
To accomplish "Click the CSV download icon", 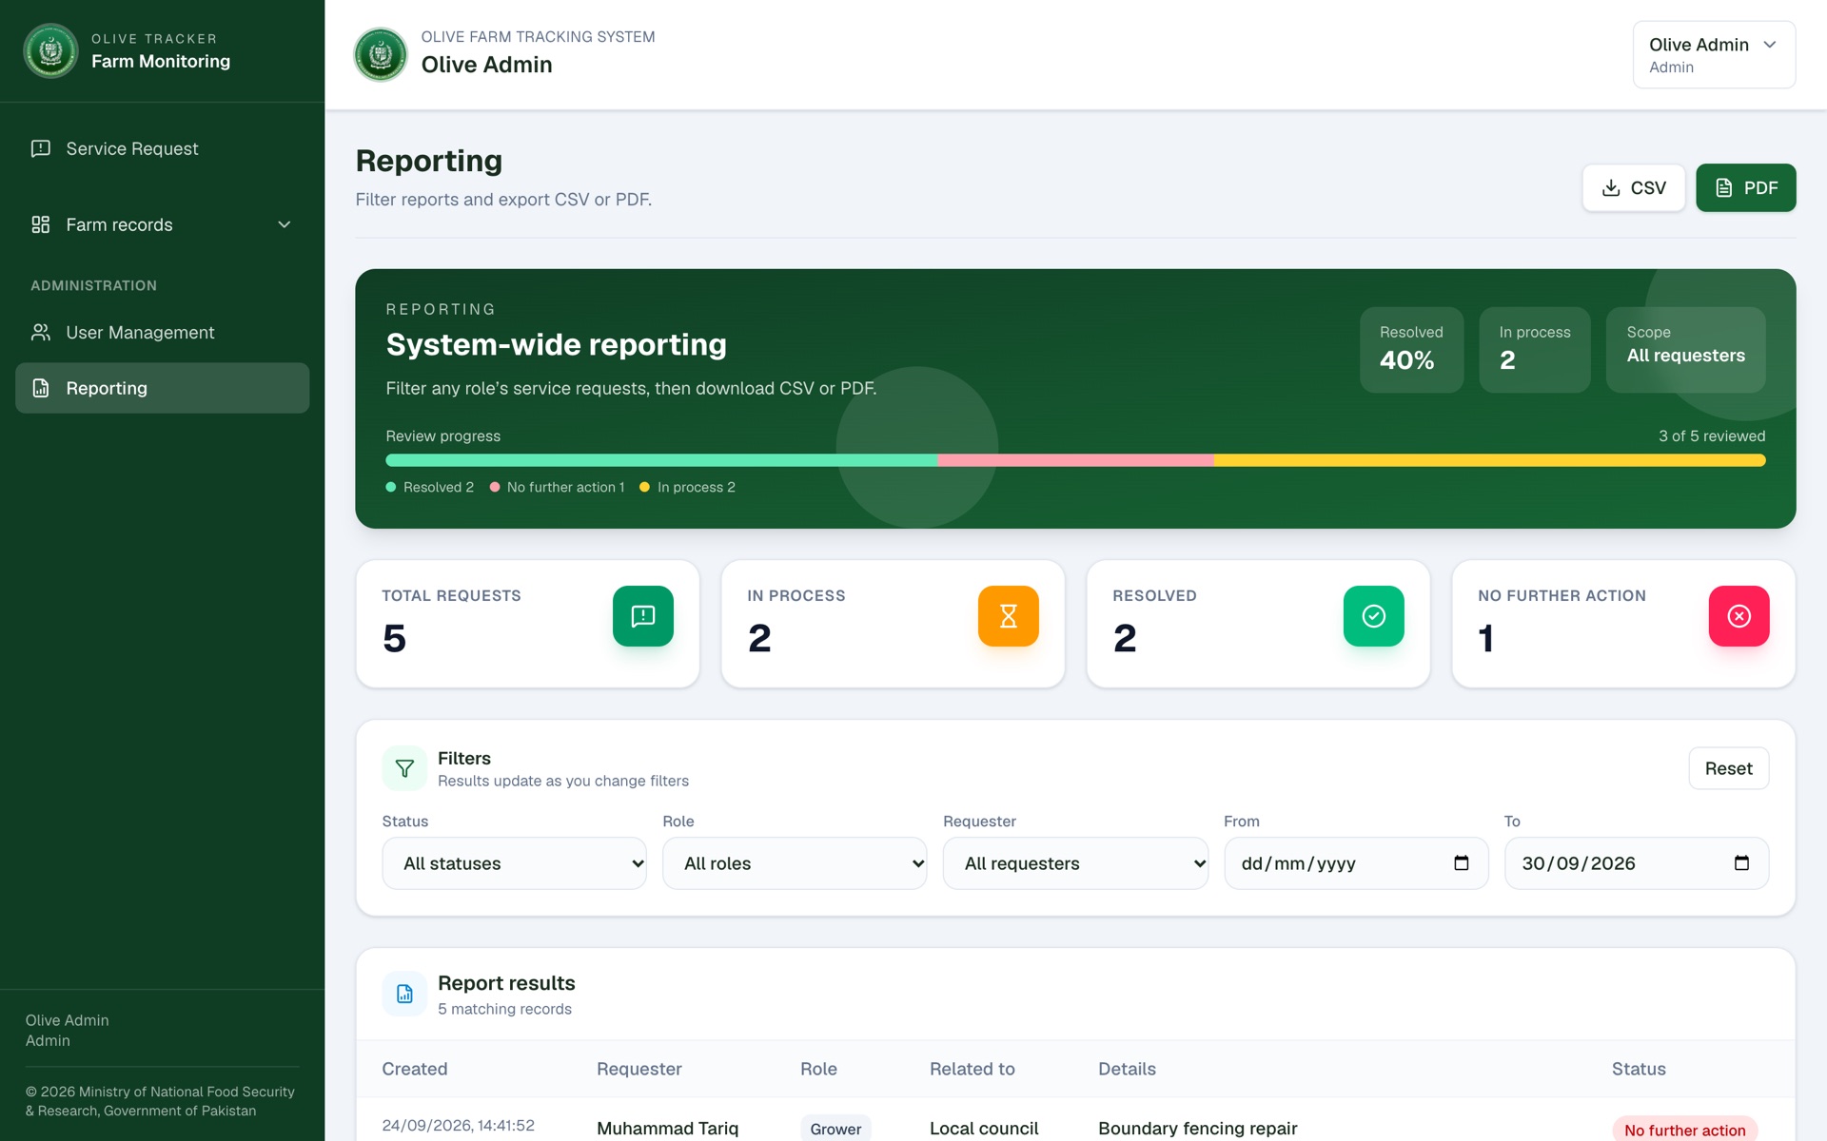I will 1611,187.
